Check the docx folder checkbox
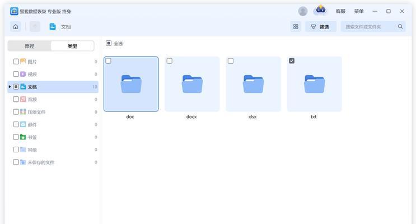 [x=170, y=61]
